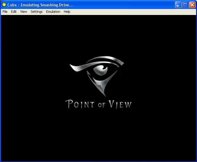Click the Cxbx icon in the title bar

[4, 5]
